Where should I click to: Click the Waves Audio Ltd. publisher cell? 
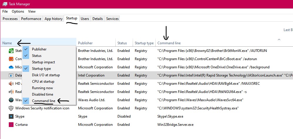coord(92,100)
